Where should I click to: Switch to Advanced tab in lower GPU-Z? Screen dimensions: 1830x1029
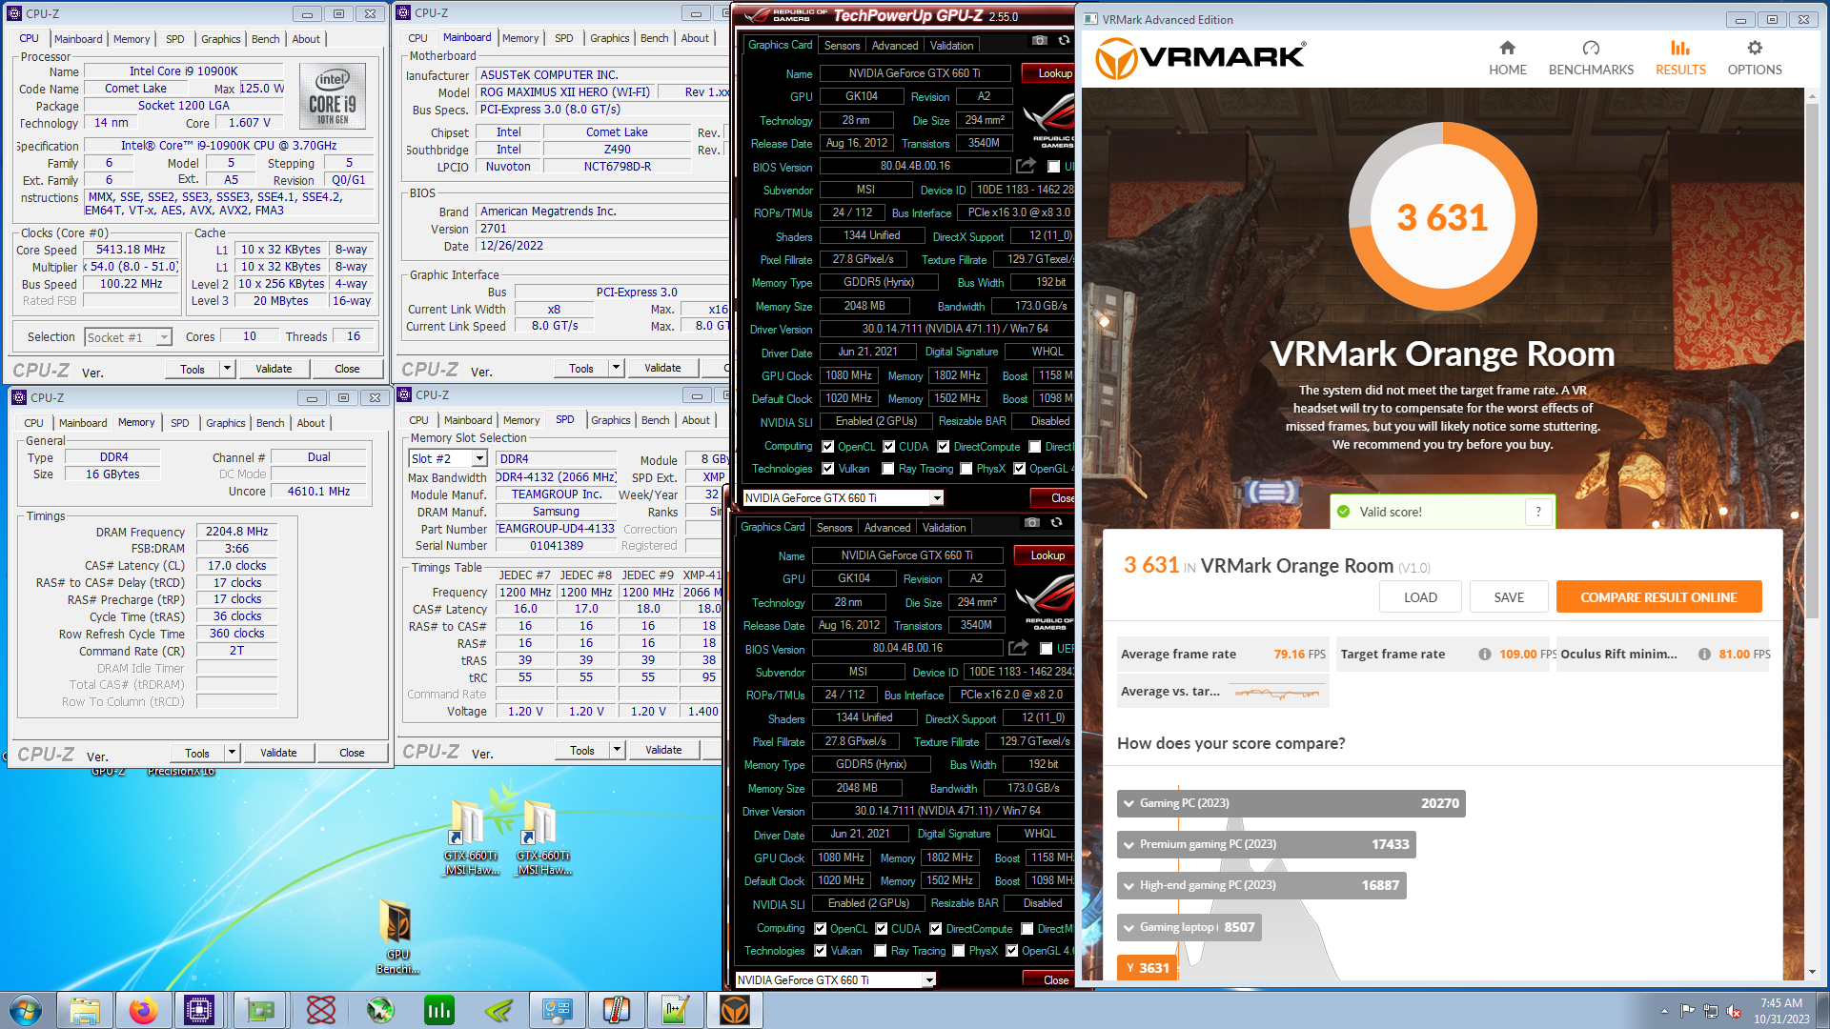pyautogui.click(x=887, y=528)
